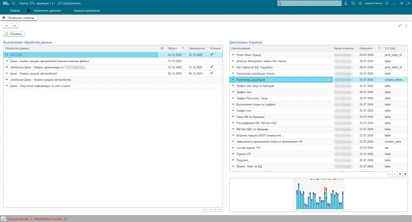Viewport: 412px width, 222px height.
Task: Select row Демо - Получение информации по web ссылке
Action: pos(113,86)
